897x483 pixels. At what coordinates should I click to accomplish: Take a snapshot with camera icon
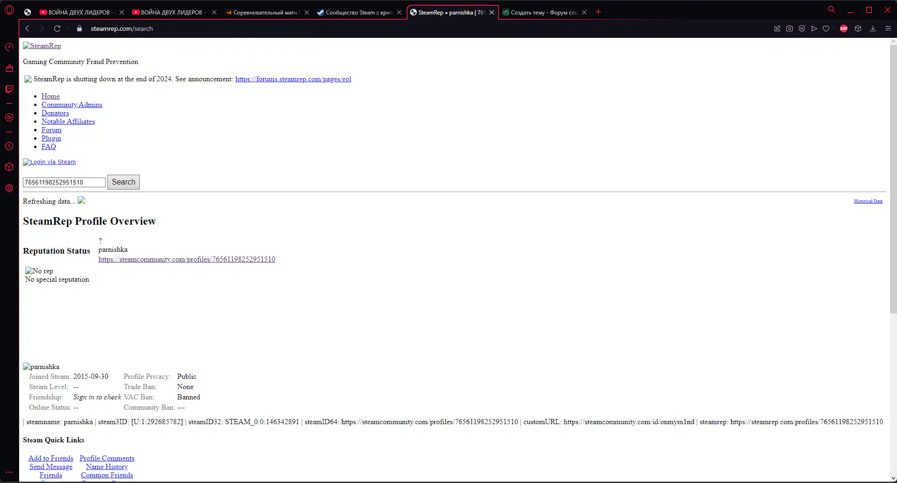pos(790,28)
